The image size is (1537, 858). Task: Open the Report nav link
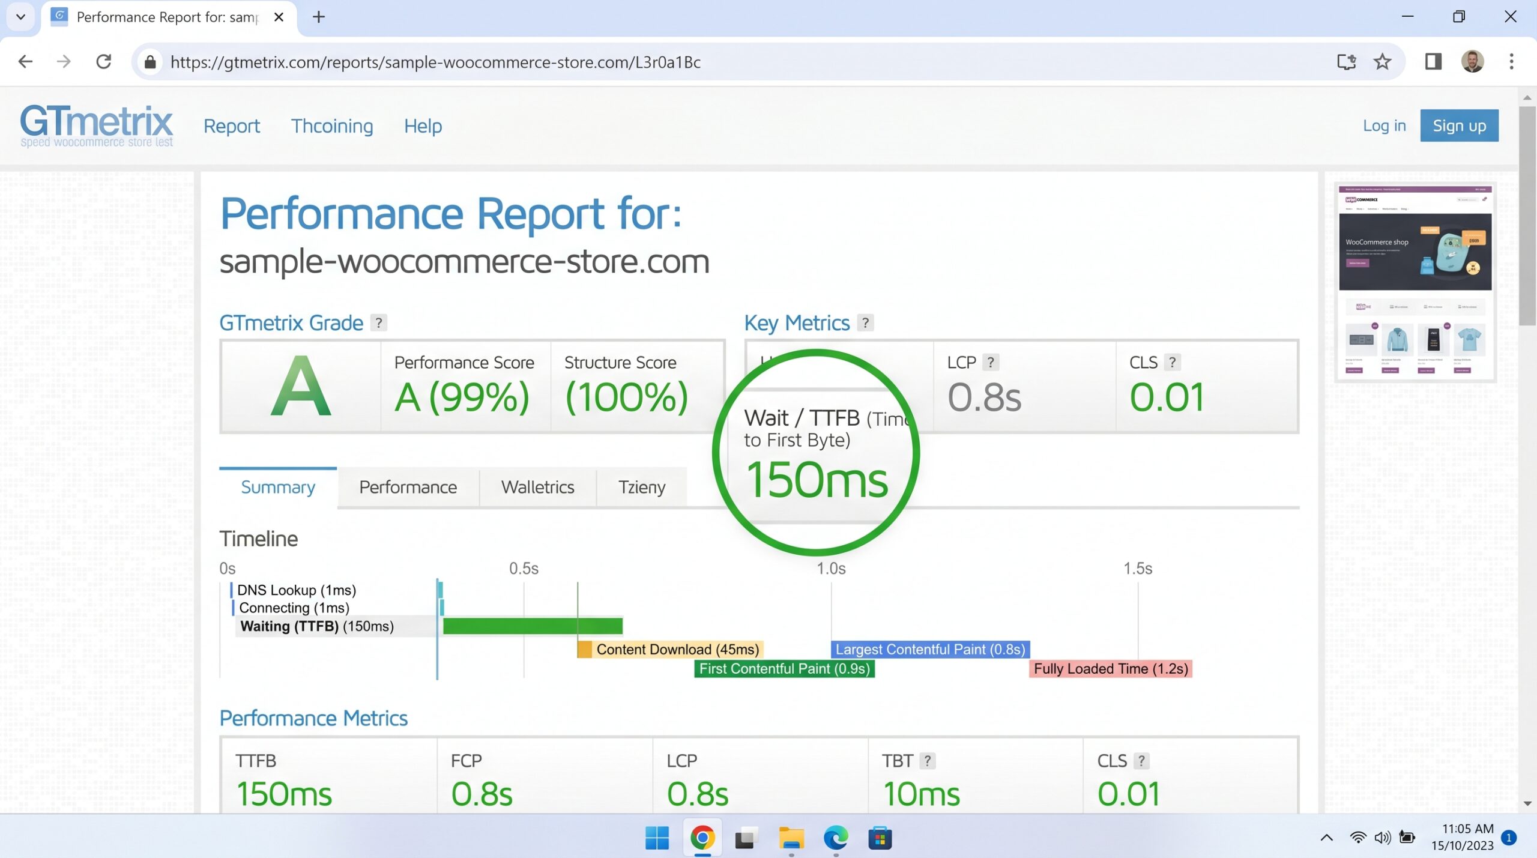click(x=231, y=126)
